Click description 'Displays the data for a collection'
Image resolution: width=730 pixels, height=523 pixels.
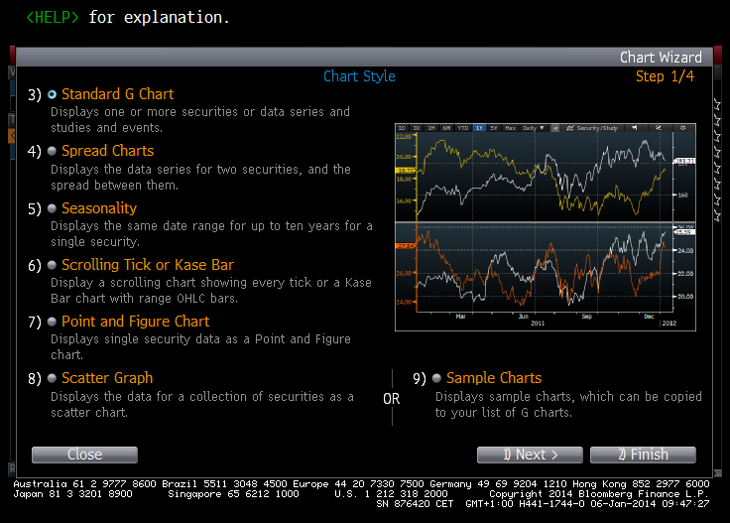tap(202, 404)
